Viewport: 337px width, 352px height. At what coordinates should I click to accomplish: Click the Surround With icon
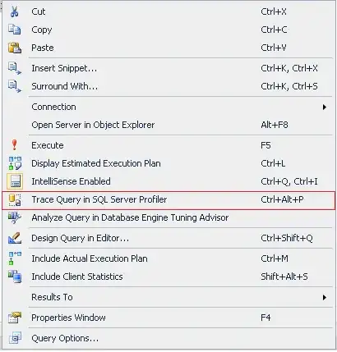click(x=15, y=86)
